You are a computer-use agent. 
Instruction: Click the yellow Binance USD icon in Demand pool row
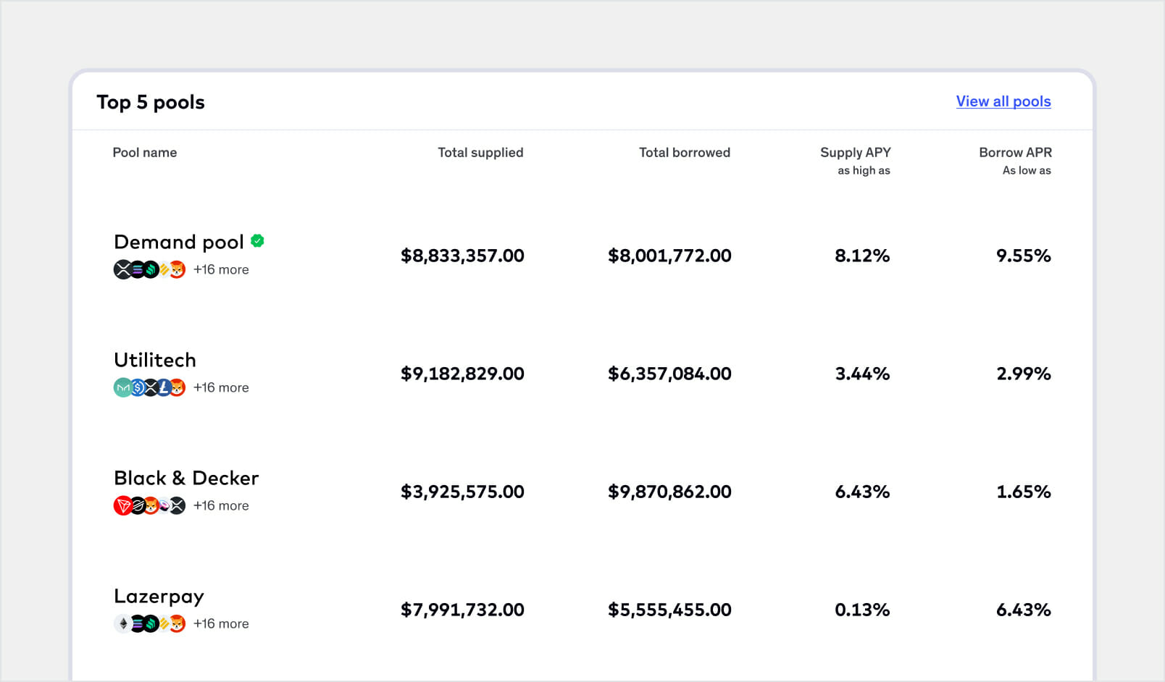coord(164,270)
